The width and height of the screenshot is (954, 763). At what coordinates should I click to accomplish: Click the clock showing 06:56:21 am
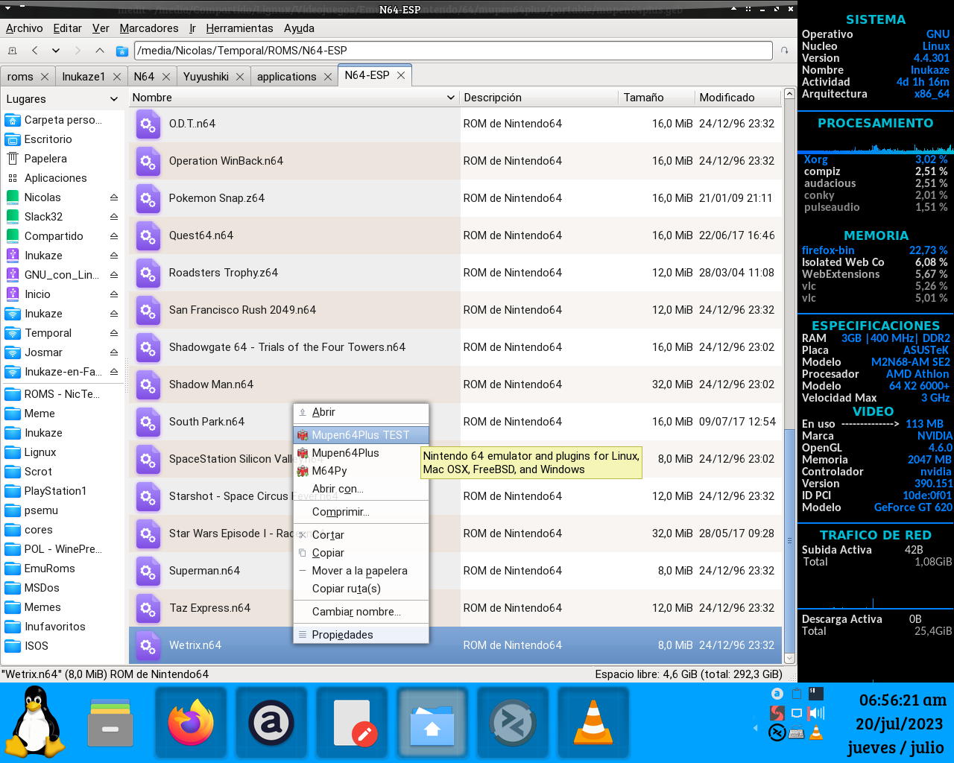coord(903,700)
